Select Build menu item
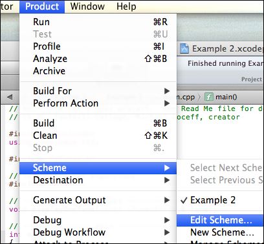This screenshot has height=244, width=264. coord(98,123)
